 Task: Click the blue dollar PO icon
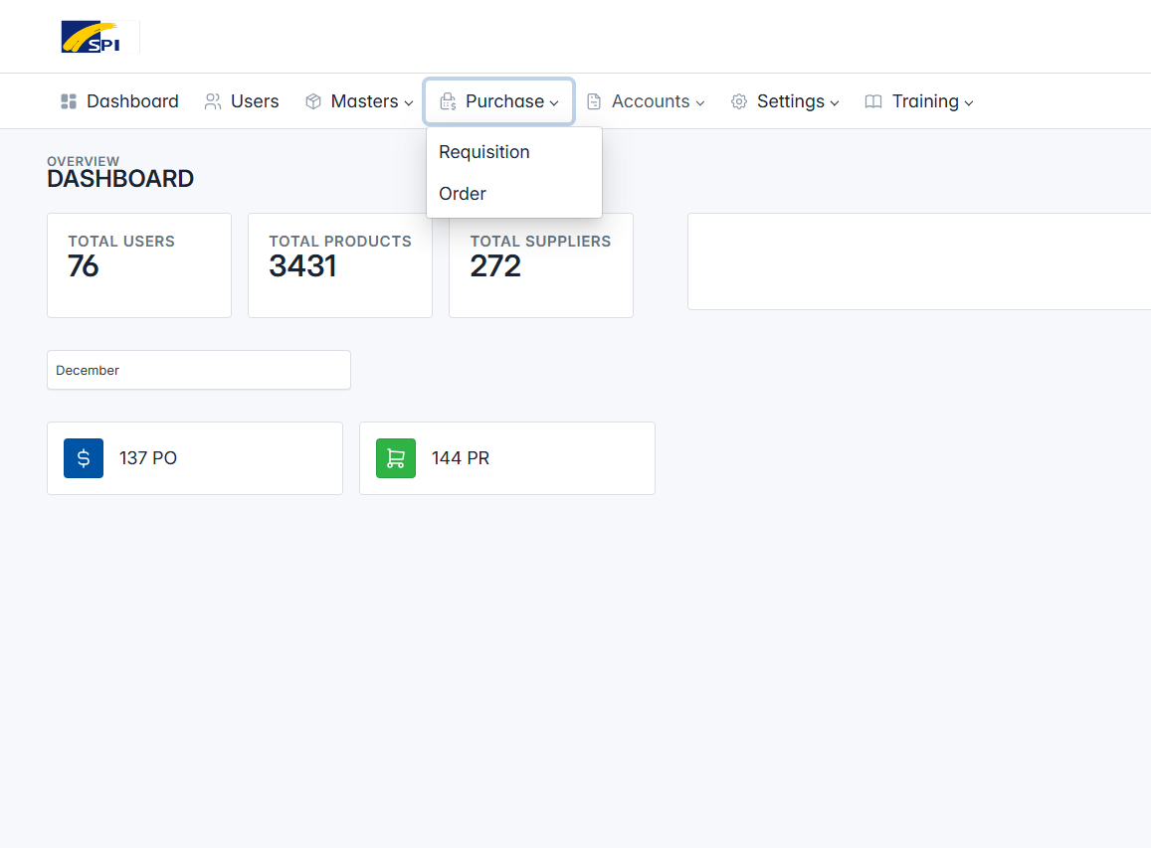pyautogui.click(x=84, y=458)
